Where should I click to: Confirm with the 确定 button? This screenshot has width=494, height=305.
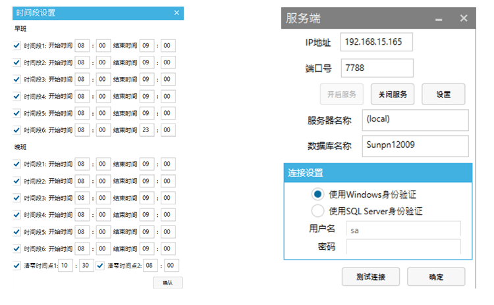[436, 277]
